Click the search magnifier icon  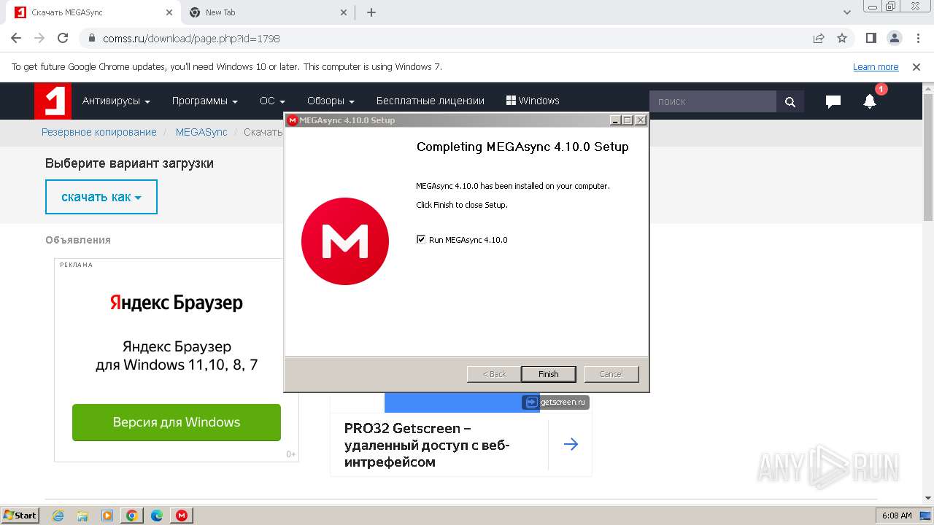coord(790,101)
